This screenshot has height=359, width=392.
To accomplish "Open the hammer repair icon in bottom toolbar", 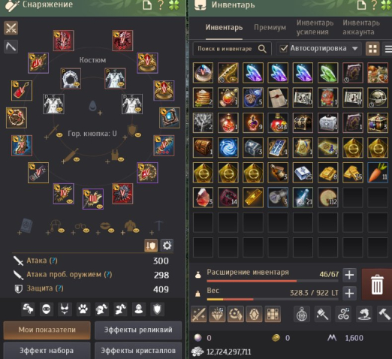I will click(384, 314).
